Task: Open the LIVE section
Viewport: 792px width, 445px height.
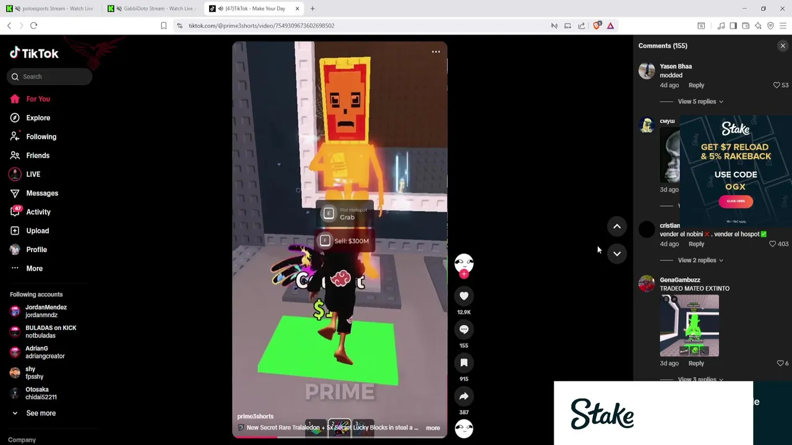Action: (x=33, y=174)
